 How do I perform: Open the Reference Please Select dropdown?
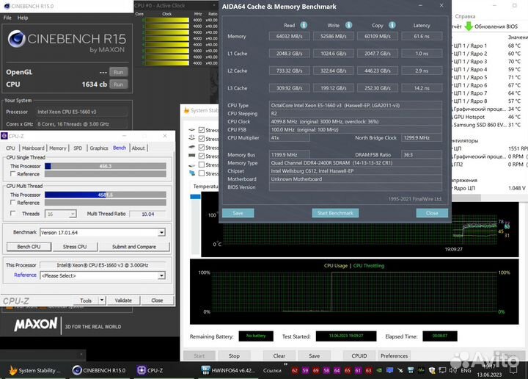tap(161, 275)
